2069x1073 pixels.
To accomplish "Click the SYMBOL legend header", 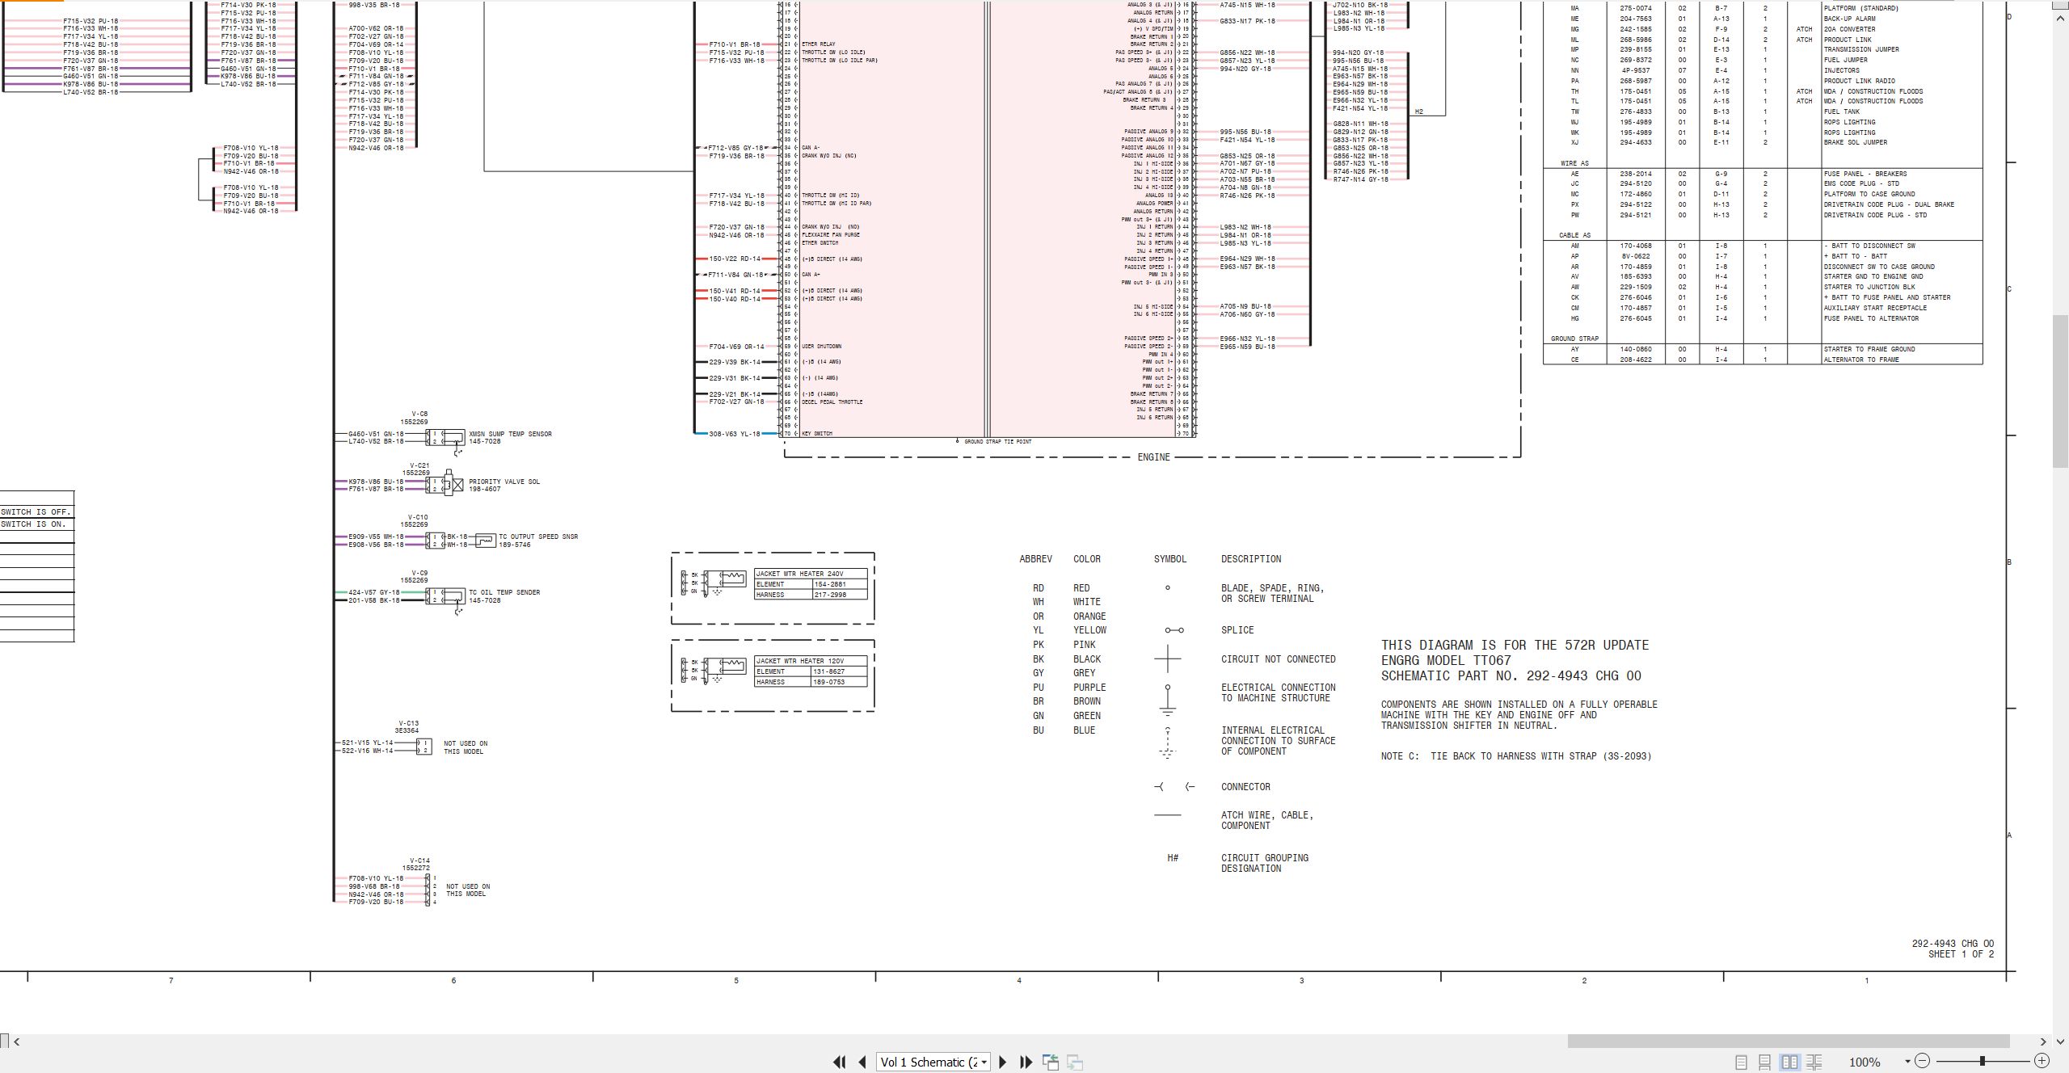I will click(x=1170, y=559).
